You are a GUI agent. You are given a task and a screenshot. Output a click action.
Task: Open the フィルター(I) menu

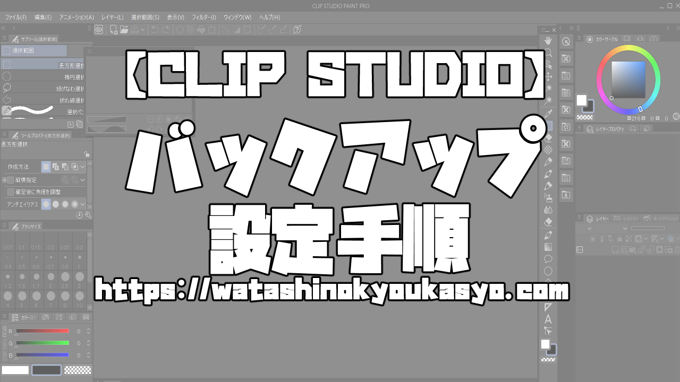pyautogui.click(x=204, y=18)
